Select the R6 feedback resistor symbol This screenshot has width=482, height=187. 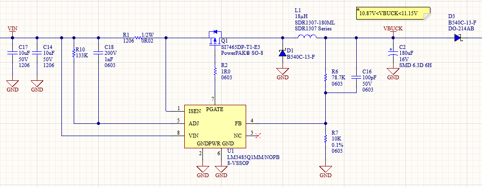point(326,78)
